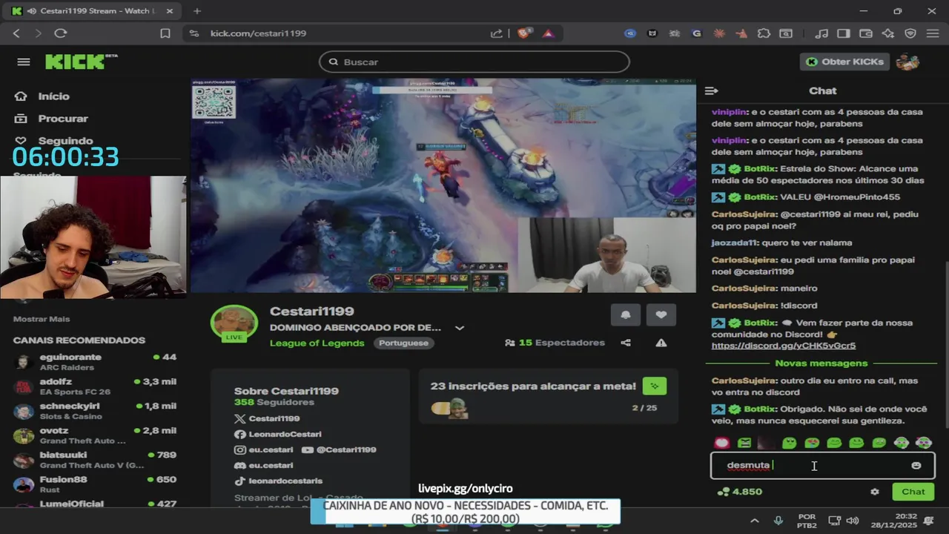Open the emoji picker in the chat box
The image size is (949, 534).
pyautogui.click(x=916, y=466)
